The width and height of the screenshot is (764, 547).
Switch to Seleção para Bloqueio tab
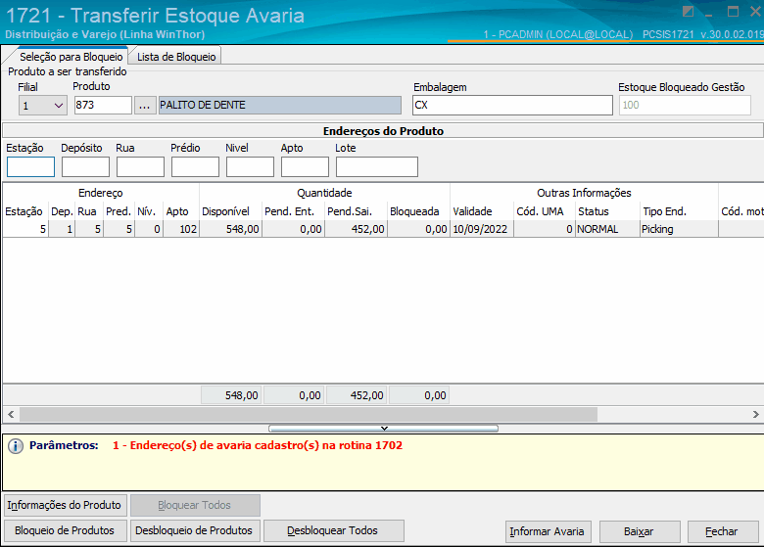(x=72, y=57)
